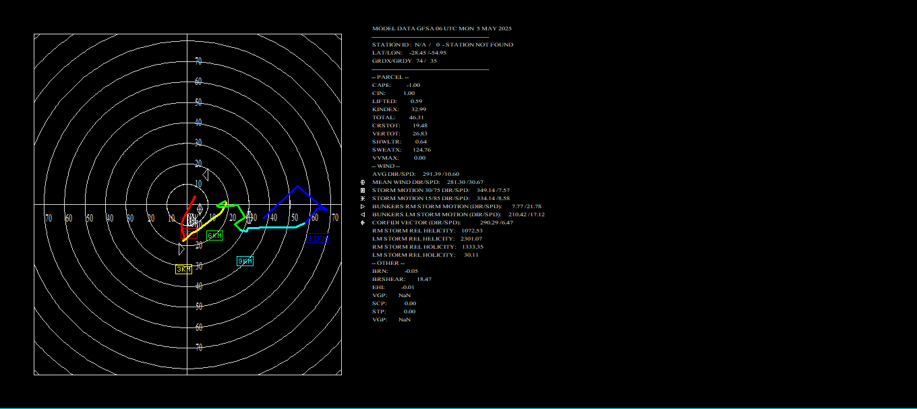This screenshot has height=409, width=917.
Task: Click the BRN value -0.05
Action: [411, 271]
